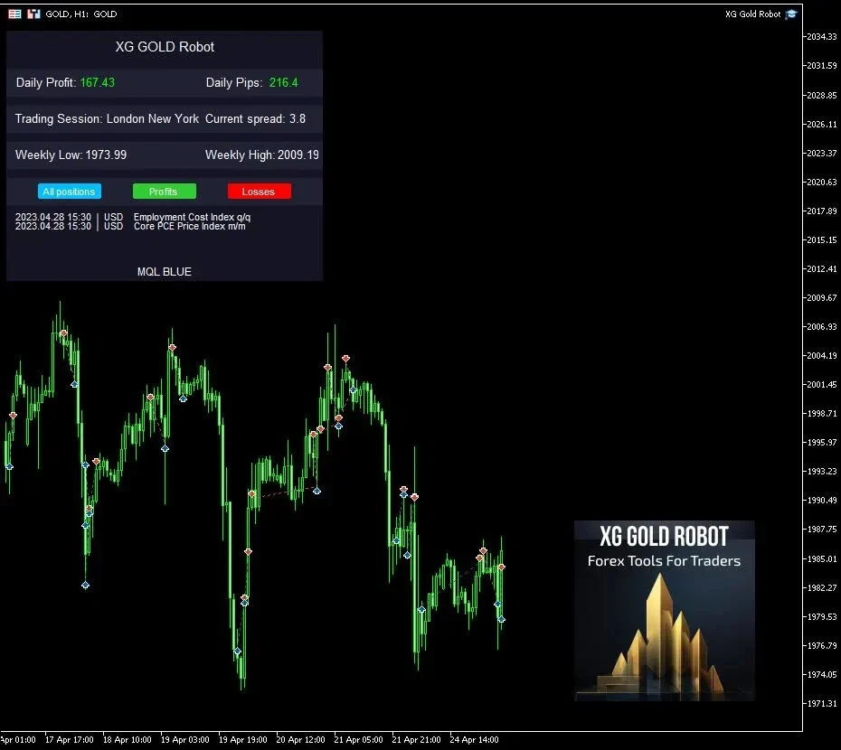Enable the All positions view
This screenshot has height=750, width=841.
(x=70, y=191)
